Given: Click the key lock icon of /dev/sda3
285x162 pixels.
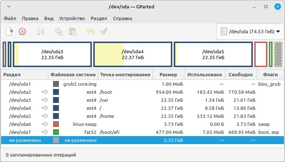Looking at the screenshot, I should [x=45, y=100].
